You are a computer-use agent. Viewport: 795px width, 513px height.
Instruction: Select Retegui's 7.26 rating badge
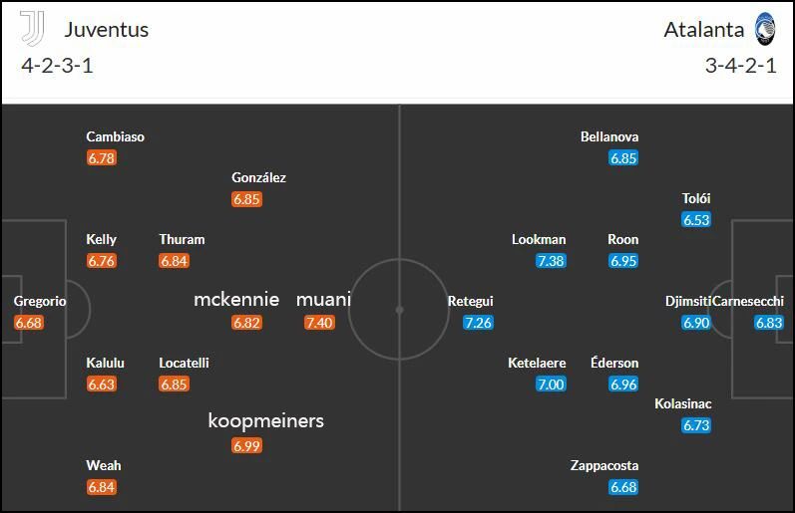click(x=478, y=323)
